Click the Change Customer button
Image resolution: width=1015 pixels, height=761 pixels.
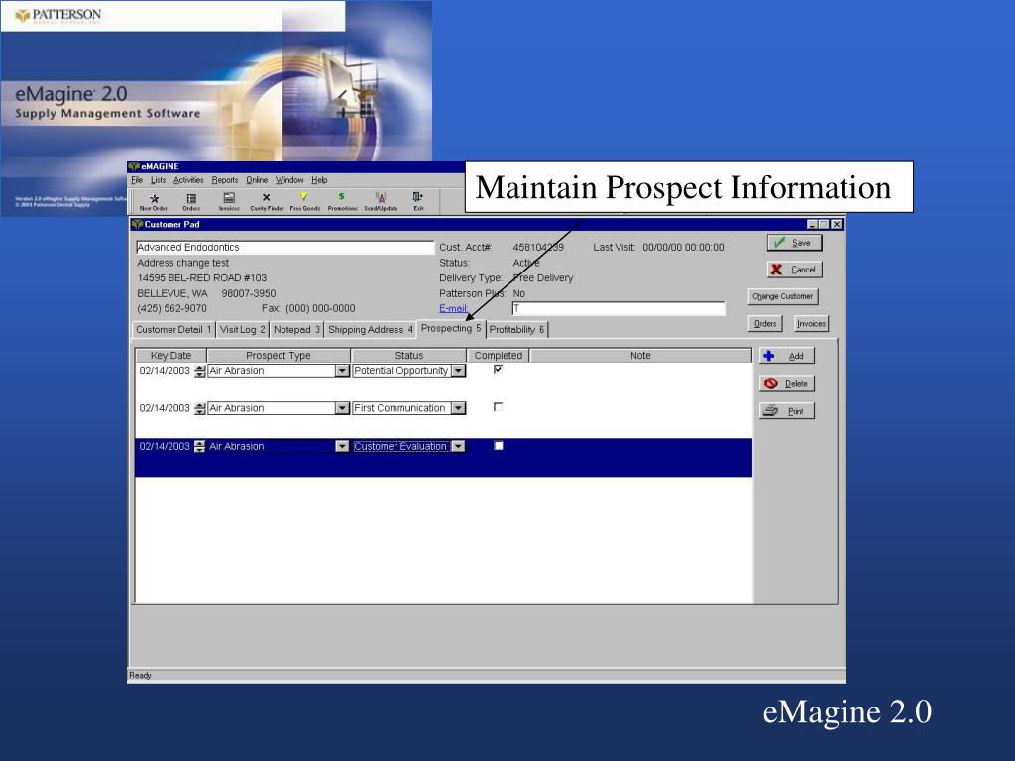coord(782,296)
